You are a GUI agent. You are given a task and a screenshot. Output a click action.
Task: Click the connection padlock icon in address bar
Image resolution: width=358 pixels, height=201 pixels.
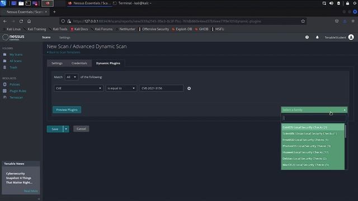tap(69, 21)
